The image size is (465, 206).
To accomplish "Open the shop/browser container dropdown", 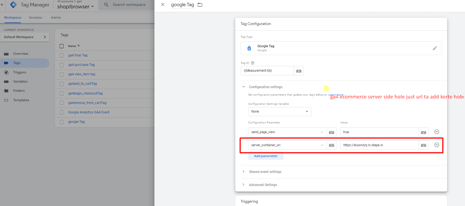I will pos(76,6).
